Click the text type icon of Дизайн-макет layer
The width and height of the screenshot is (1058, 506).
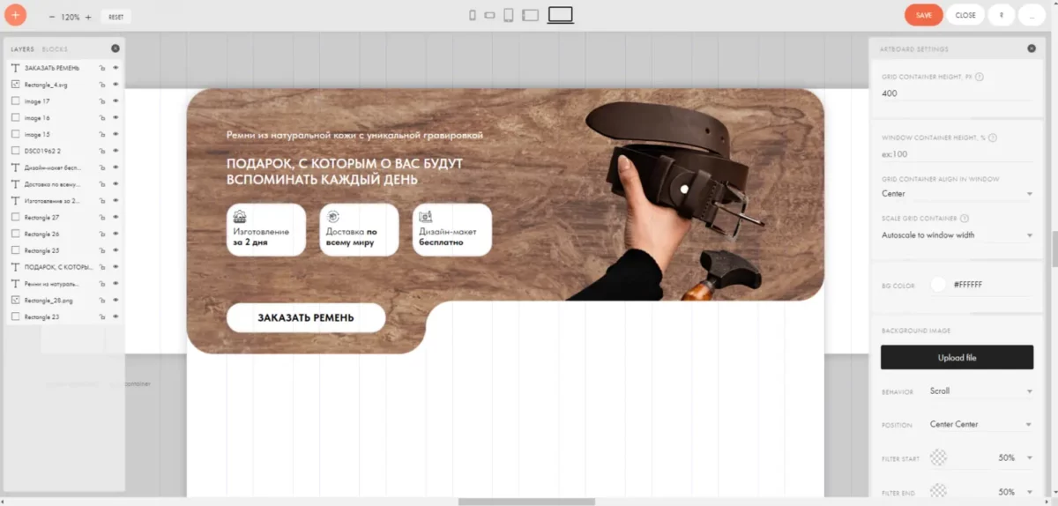coord(15,167)
